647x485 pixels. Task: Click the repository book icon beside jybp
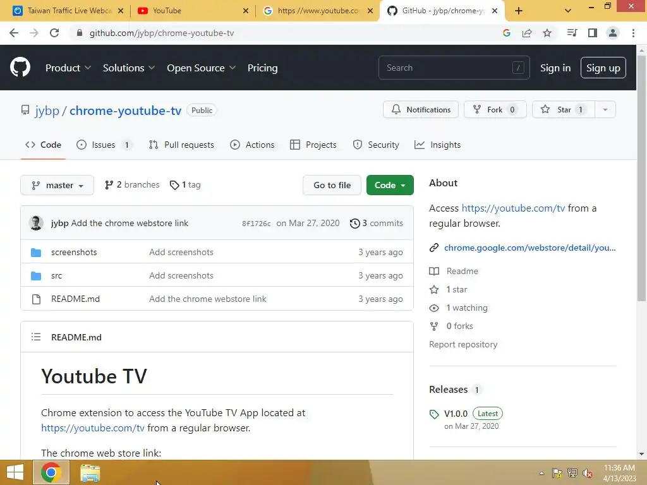click(25, 110)
